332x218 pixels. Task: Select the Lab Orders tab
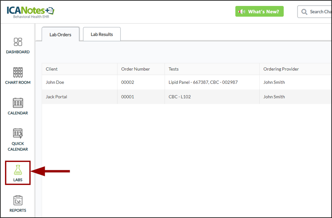(x=60, y=35)
